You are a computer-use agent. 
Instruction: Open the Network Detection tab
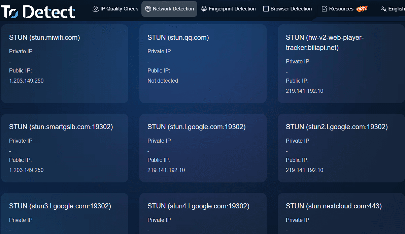[x=169, y=9]
